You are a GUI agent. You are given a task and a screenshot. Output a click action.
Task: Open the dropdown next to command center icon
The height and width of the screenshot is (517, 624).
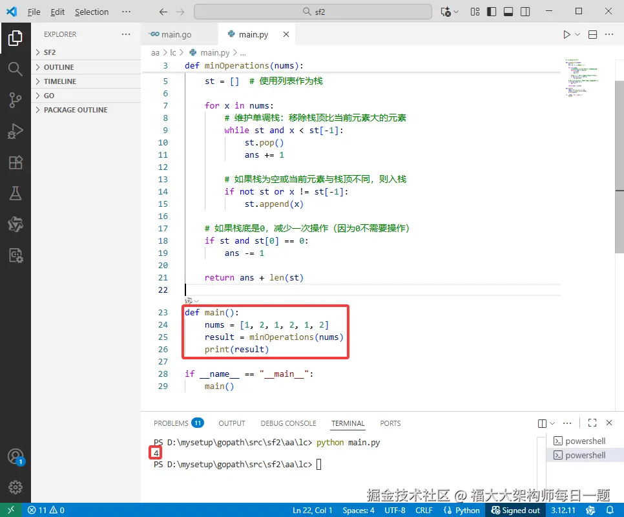point(456,12)
